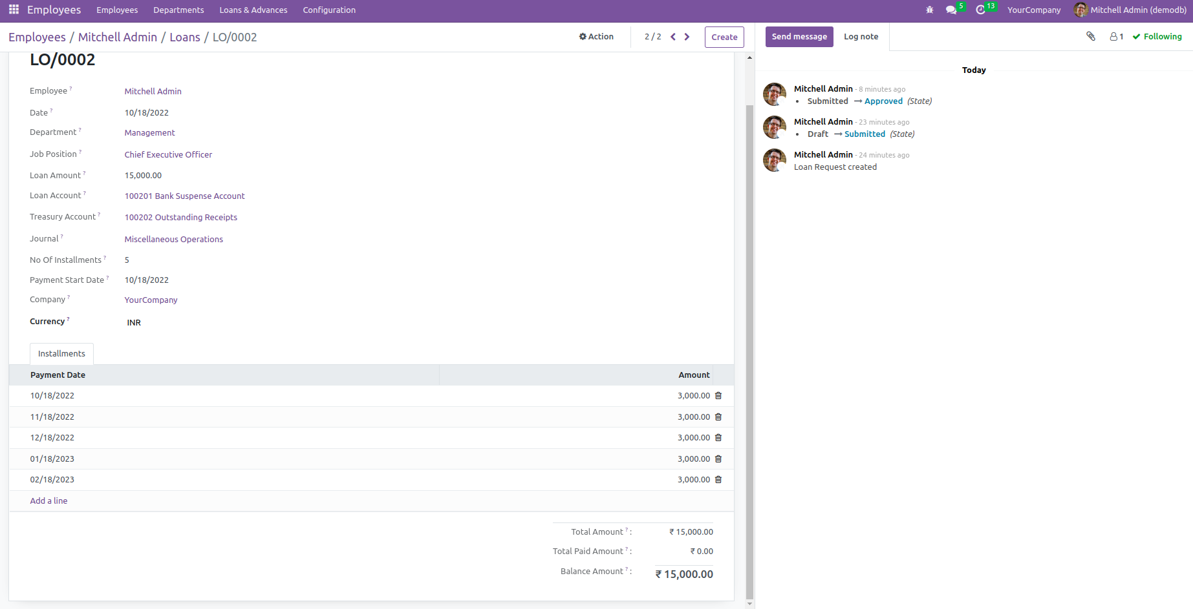This screenshot has width=1193, height=609.
Task: Open the apps grid home menu
Action: [14, 10]
